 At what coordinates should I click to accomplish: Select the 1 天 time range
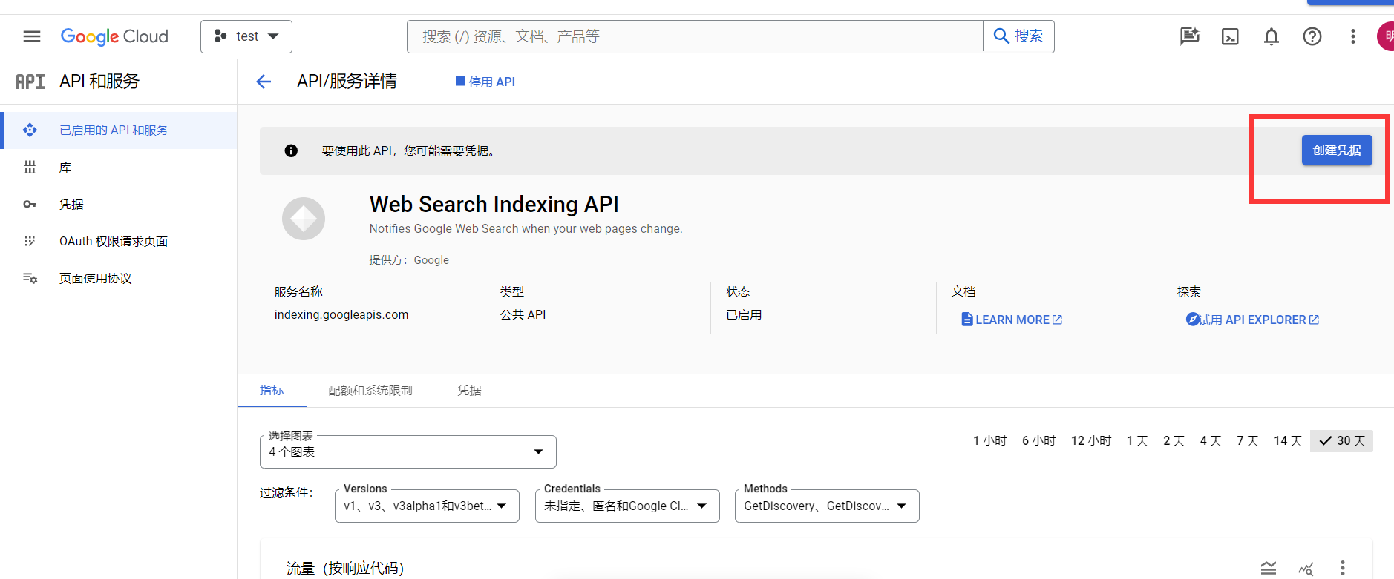pos(1137,441)
